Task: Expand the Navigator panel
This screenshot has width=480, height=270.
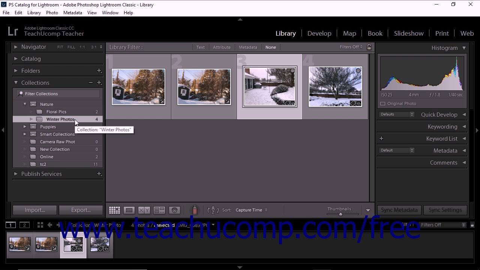Action: point(16,47)
